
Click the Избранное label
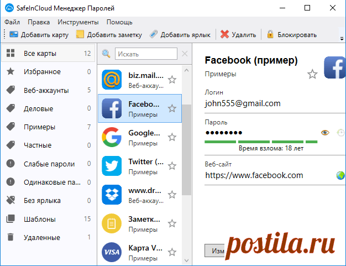[42, 72]
